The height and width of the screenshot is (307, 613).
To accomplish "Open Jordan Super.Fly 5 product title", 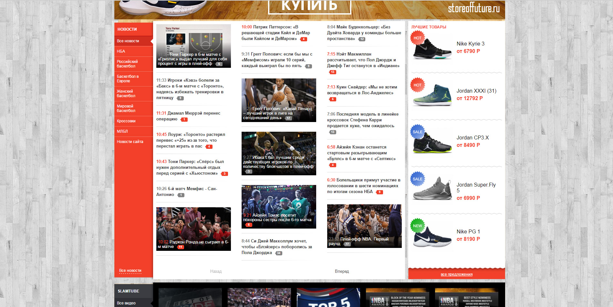I will tap(476, 188).
